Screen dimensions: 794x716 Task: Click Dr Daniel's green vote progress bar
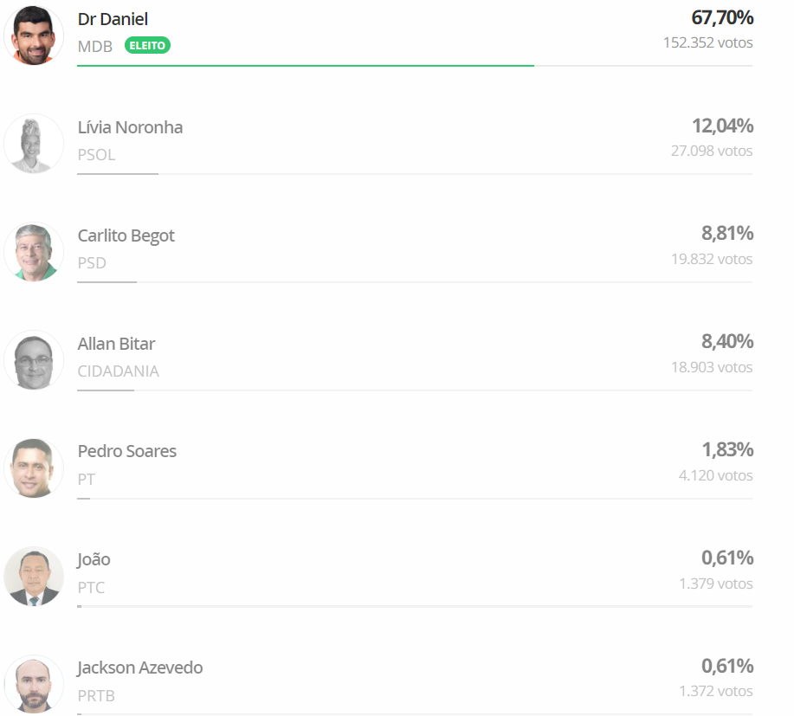click(x=306, y=66)
